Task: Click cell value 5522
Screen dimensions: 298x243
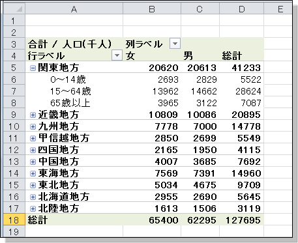Action: point(250,79)
